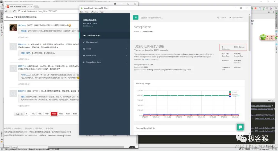278x151 pixels.
Task: View the site info icon in Chrome address bar
Action: (19, 11)
